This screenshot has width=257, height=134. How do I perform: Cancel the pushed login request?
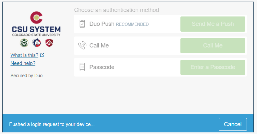pos(233,124)
